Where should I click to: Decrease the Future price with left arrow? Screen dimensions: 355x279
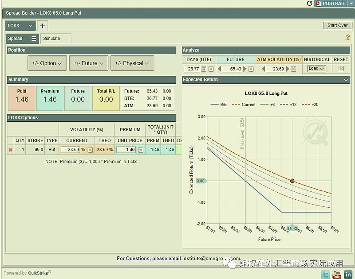[x=219, y=69]
